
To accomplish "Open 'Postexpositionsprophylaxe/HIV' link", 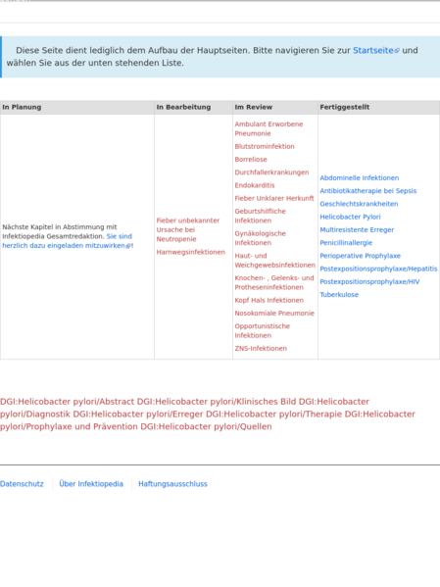I will 369,281.
